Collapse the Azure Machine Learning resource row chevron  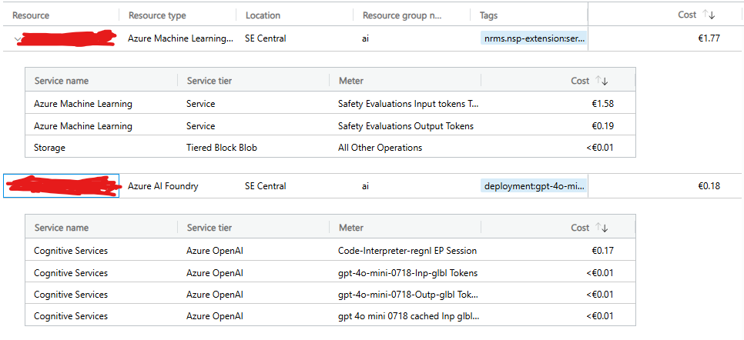tap(18, 38)
